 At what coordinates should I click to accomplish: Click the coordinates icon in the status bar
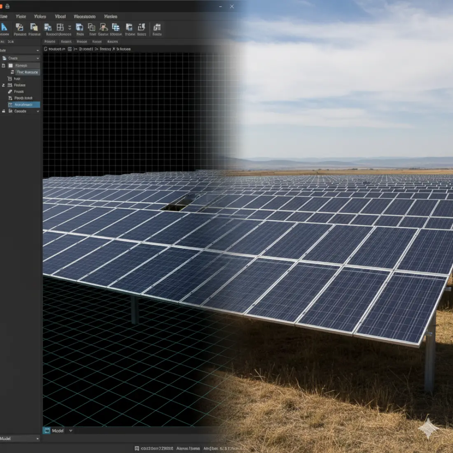coord(137,448)
